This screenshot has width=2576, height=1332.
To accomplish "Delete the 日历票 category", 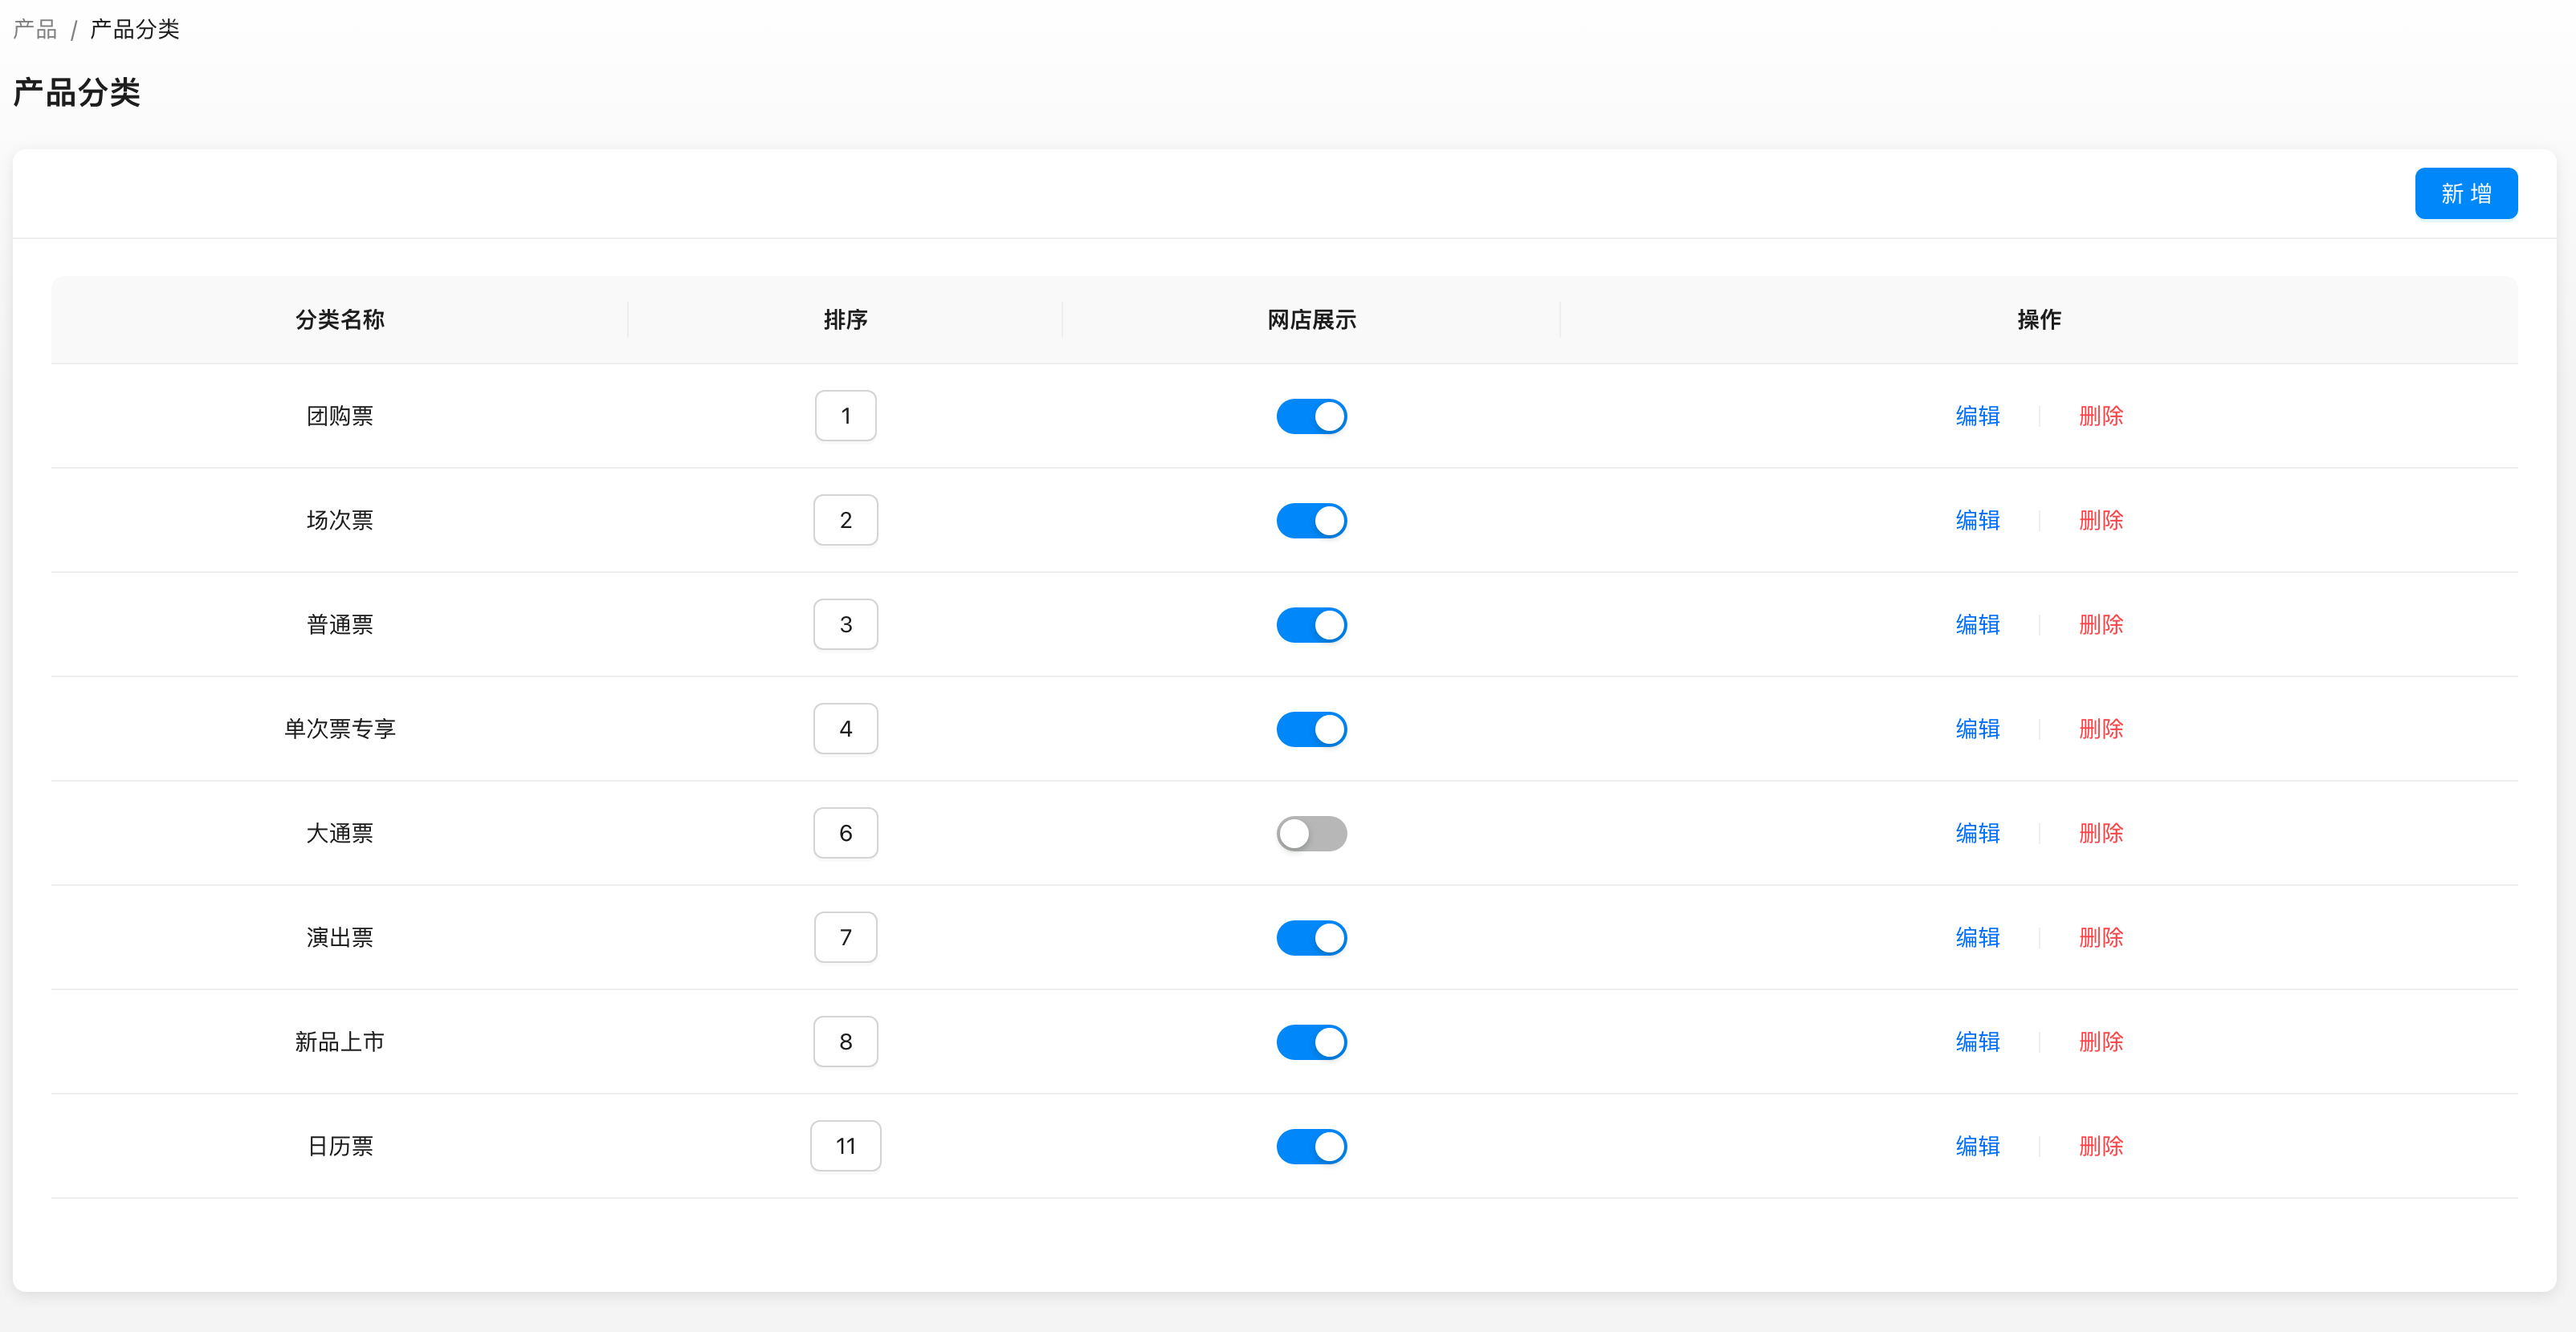I will pyautogui.click(x=2100, y=1146).
